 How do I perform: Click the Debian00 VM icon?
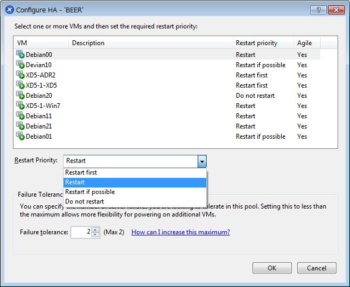coord(20,55)
